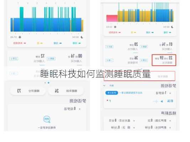The image size is (190, 142).
Task: Tap the 20 minutes value in right panel
Action: tap(134, 44)
